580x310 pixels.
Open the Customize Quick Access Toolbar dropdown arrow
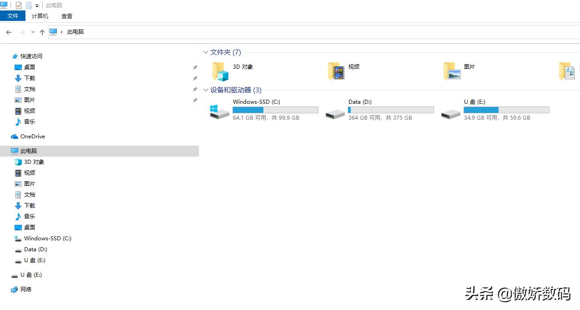pos(37,6)
